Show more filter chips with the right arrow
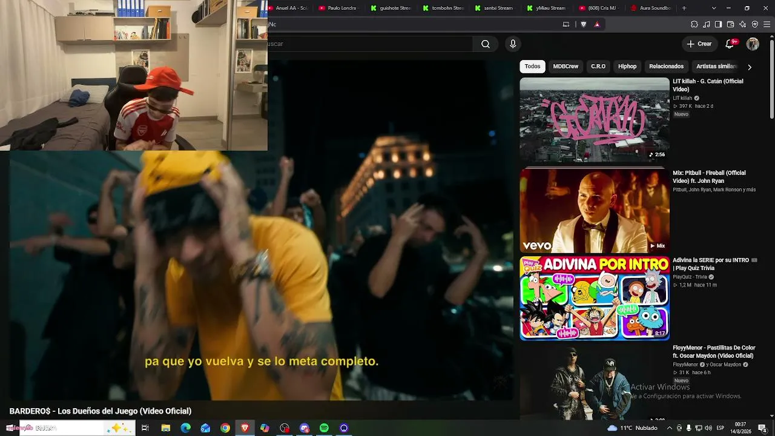 [750, 67]
